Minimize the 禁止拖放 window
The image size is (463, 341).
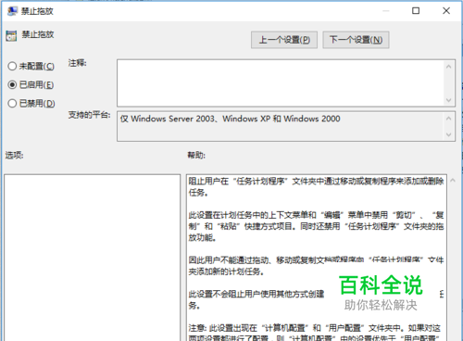[386, 11]
